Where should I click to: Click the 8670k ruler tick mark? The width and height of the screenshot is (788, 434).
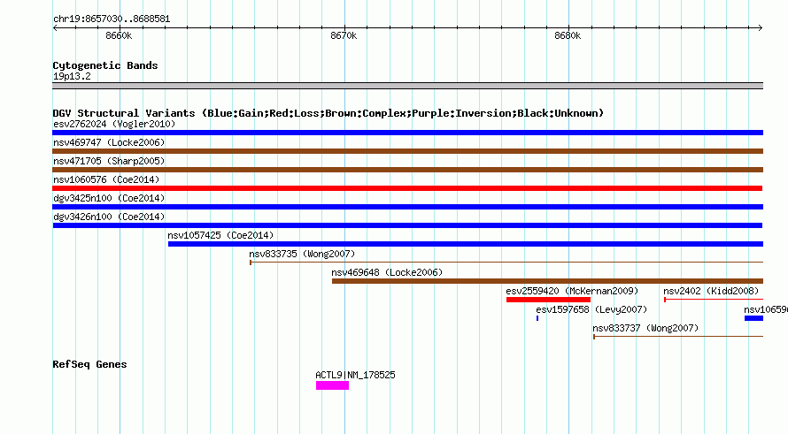[x=344, y=27]
